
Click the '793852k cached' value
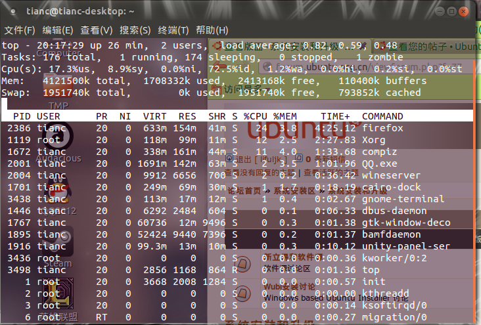click(x=379, y=93)
